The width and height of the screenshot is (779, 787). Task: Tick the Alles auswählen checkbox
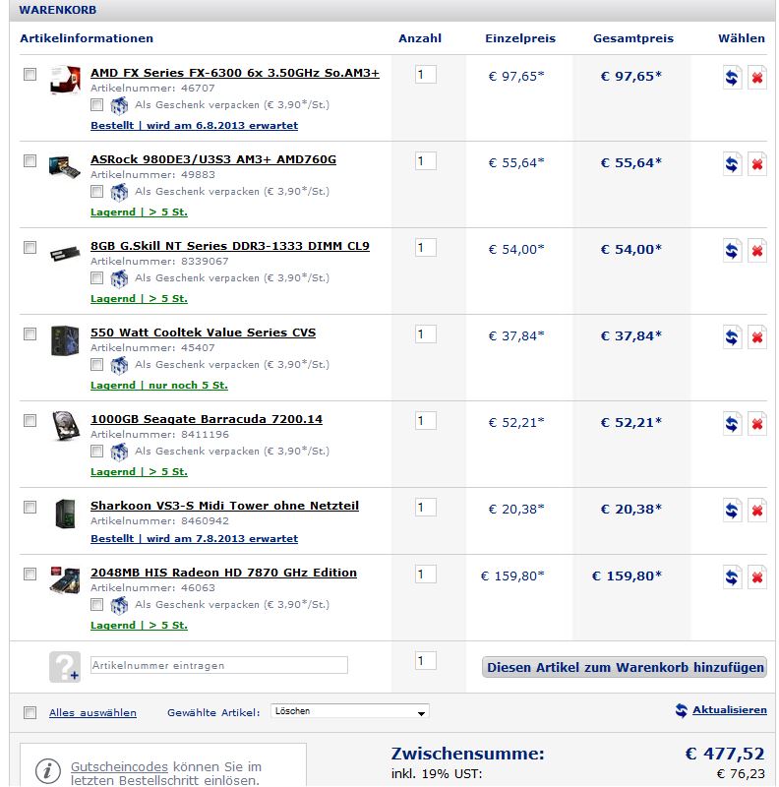coord(30,712)
